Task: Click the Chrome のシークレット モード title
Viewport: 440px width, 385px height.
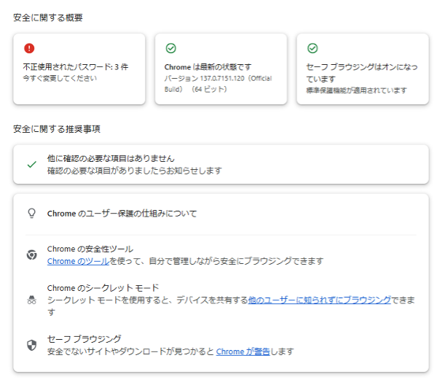Action: tap(103, 288)
